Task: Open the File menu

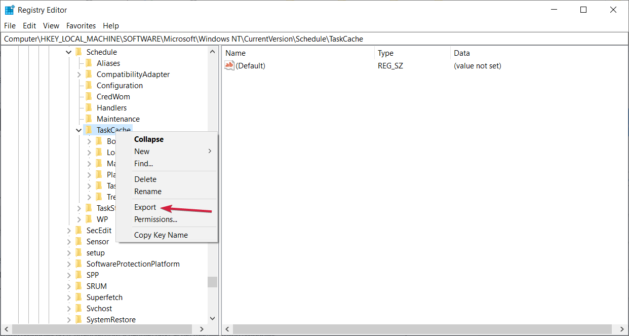Action: pos(10,25)
